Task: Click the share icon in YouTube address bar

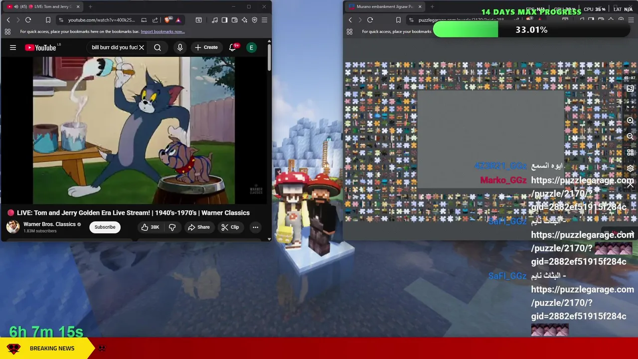Action: pyautogui.click(x=155, y=20)
